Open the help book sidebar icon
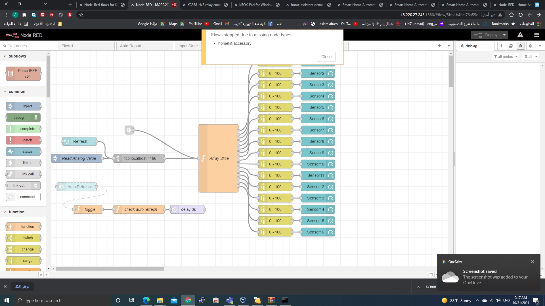This screenshot has width=545, height=306. tap(511, 46)
